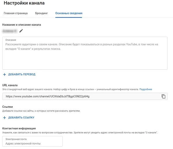Copy the channel URL with the copy icon

163,96
